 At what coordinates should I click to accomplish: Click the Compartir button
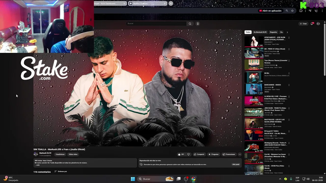[x=199, y=154]
